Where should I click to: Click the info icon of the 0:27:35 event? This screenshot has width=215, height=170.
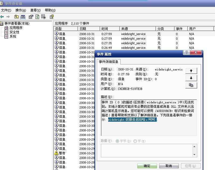coord(56,43)
